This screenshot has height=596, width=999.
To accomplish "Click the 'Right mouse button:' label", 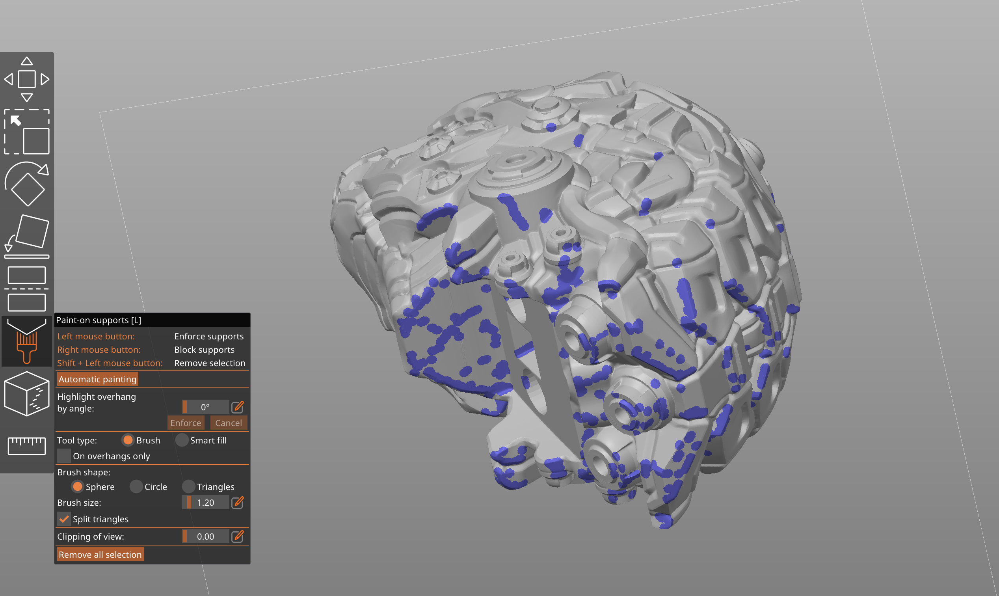I will tap(99, 350).
